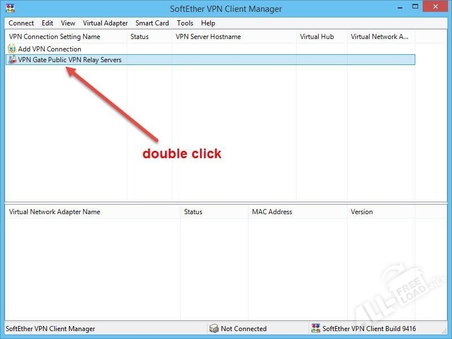452x339 pixels.
Task: Click the VPN Client Build status icon
Action: [315, 328]
